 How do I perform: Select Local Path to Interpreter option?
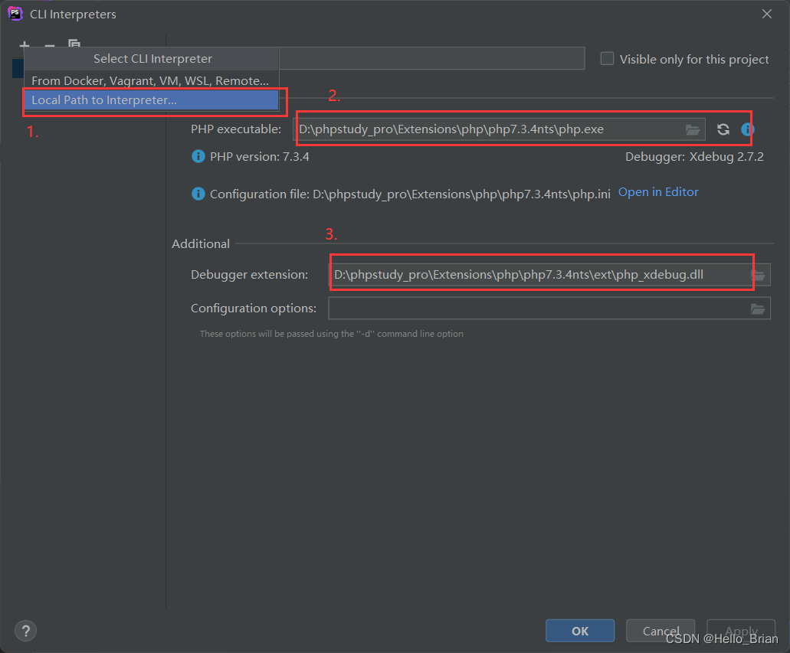[151, 100]
